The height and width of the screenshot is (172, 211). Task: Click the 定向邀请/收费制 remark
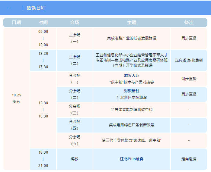tap(189, 60)
